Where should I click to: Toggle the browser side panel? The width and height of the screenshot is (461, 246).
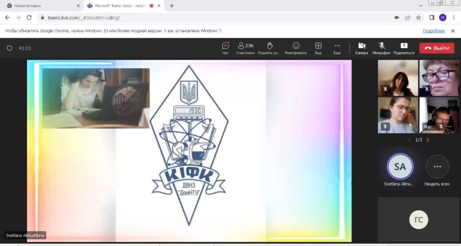tap(432, 18)
